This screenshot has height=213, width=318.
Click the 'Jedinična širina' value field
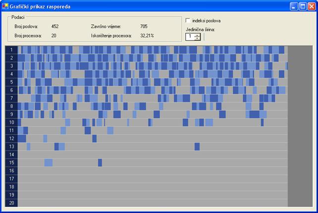190,37
